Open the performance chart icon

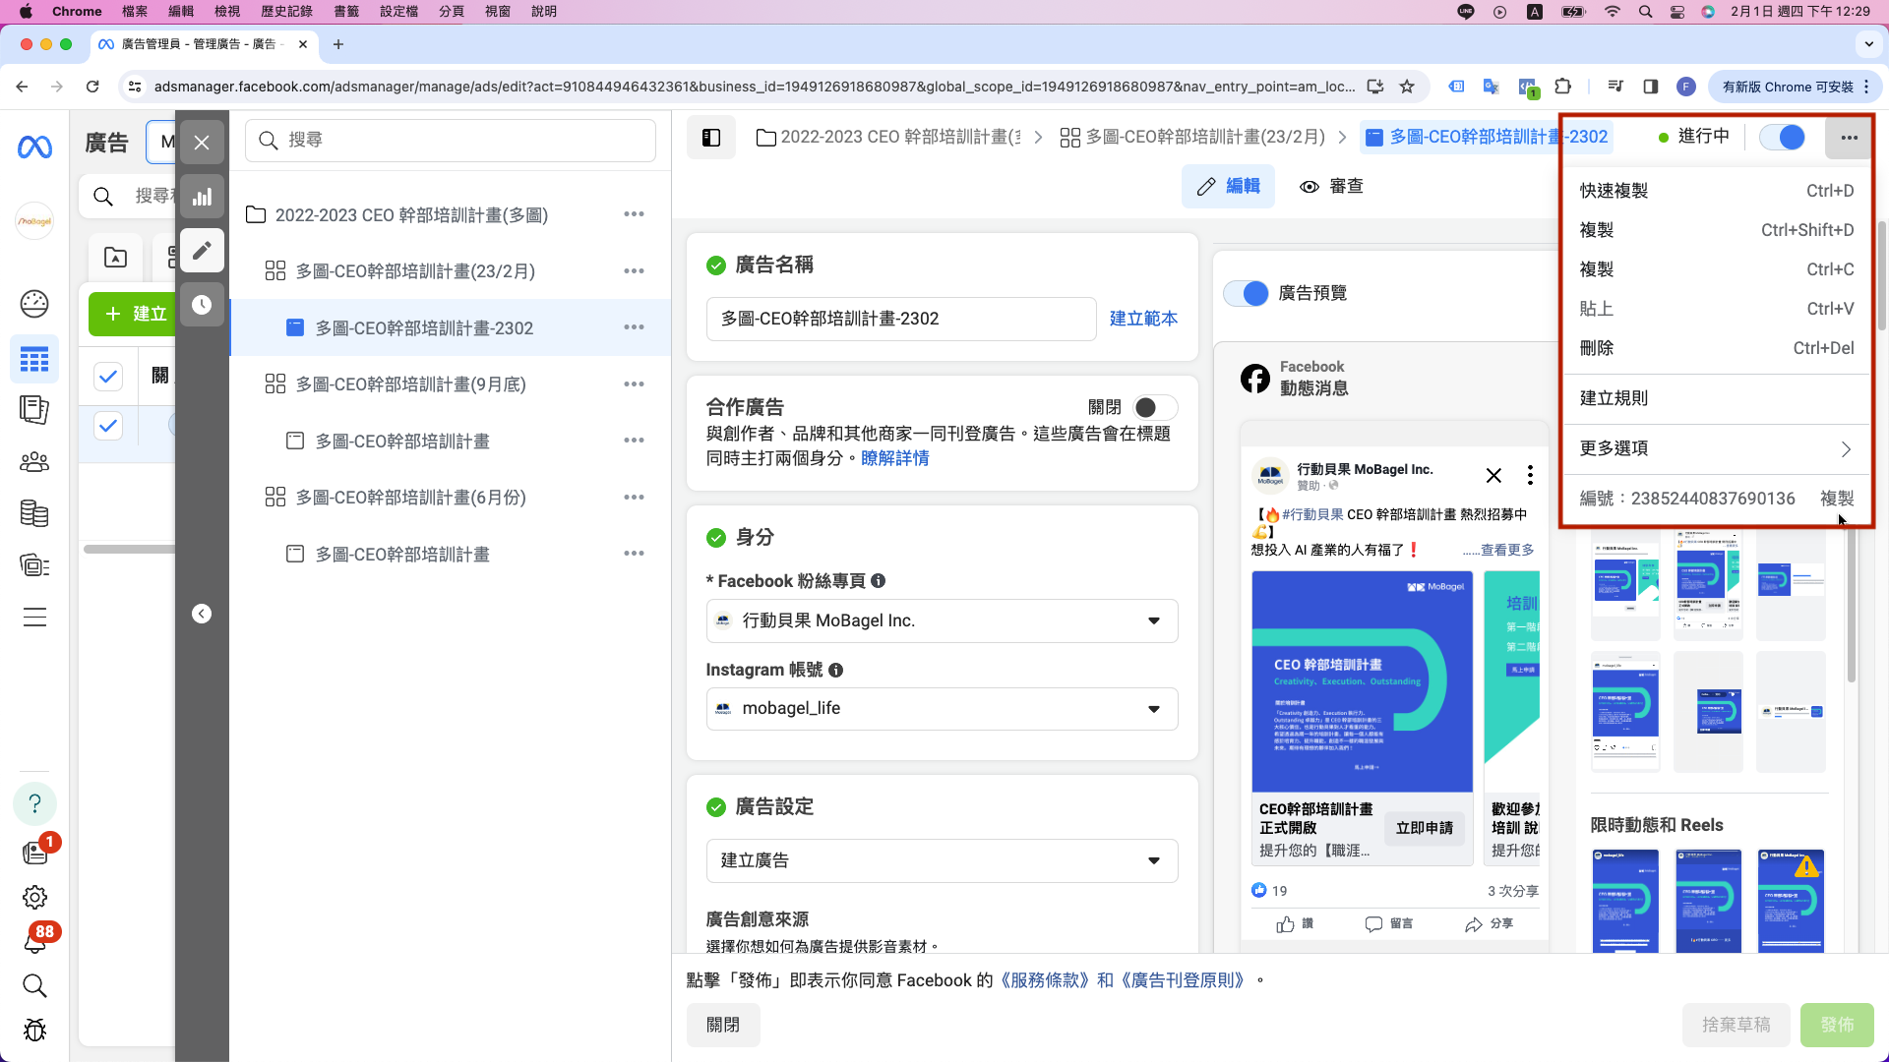[202, 197]
